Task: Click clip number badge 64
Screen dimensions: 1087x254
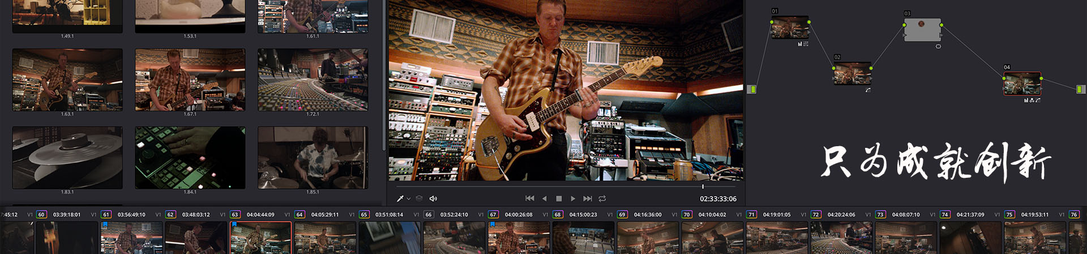Action: coord(299,214)
